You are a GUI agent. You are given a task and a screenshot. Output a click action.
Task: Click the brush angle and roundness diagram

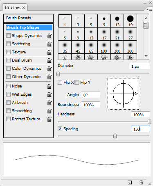[123, 94]
